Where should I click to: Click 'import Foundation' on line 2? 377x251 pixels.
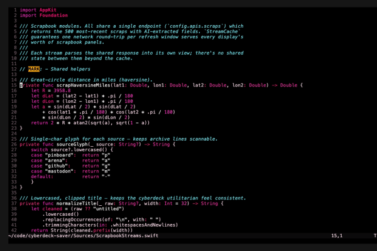point(43,15)
